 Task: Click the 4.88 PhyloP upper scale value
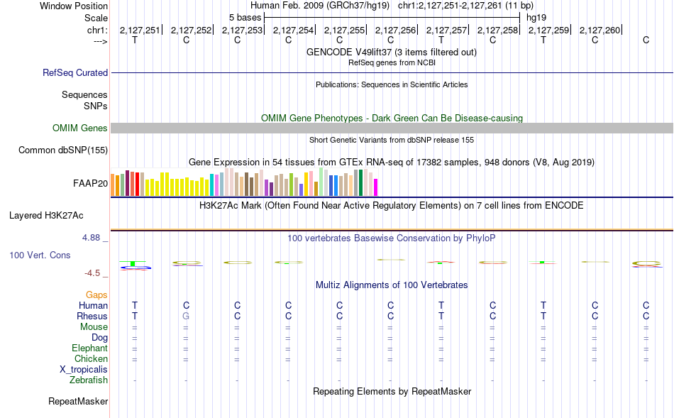coord(91,237)
